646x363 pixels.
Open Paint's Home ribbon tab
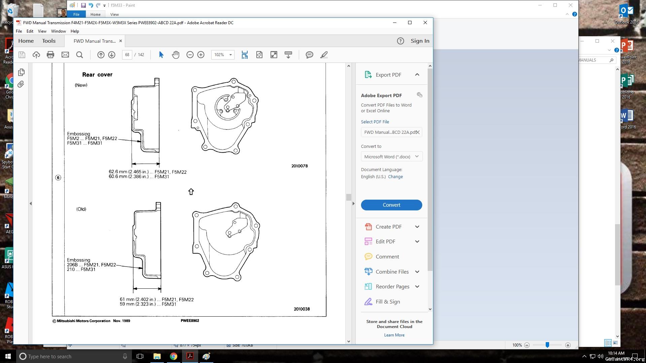coord(96,14)
